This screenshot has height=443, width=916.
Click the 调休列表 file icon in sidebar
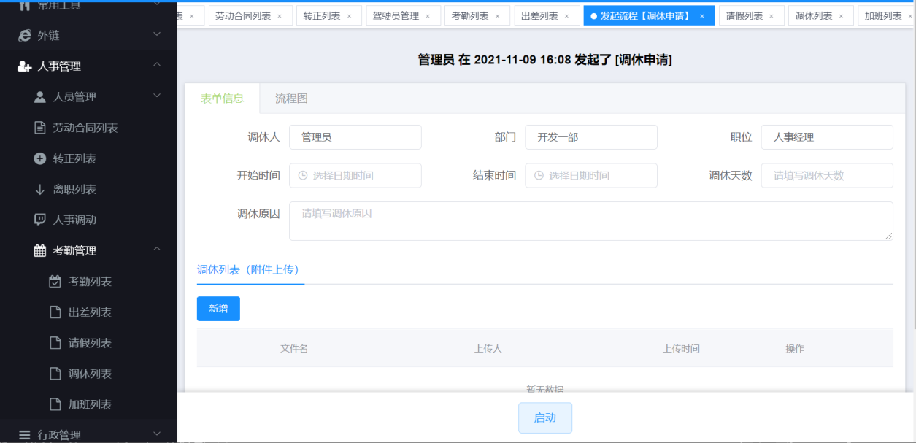click(x=55, y=374)
